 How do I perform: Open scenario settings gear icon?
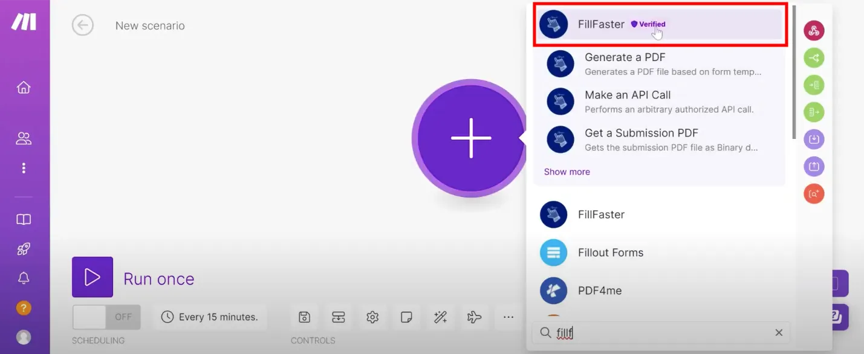[x=372, y=317]
